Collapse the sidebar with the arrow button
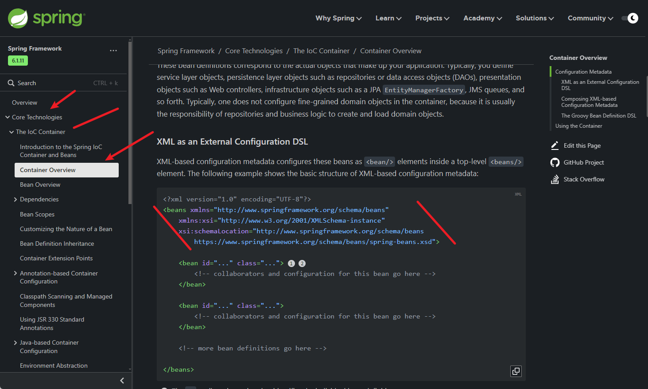This screenshot has width=648, height=389. [x=122, y=381]
